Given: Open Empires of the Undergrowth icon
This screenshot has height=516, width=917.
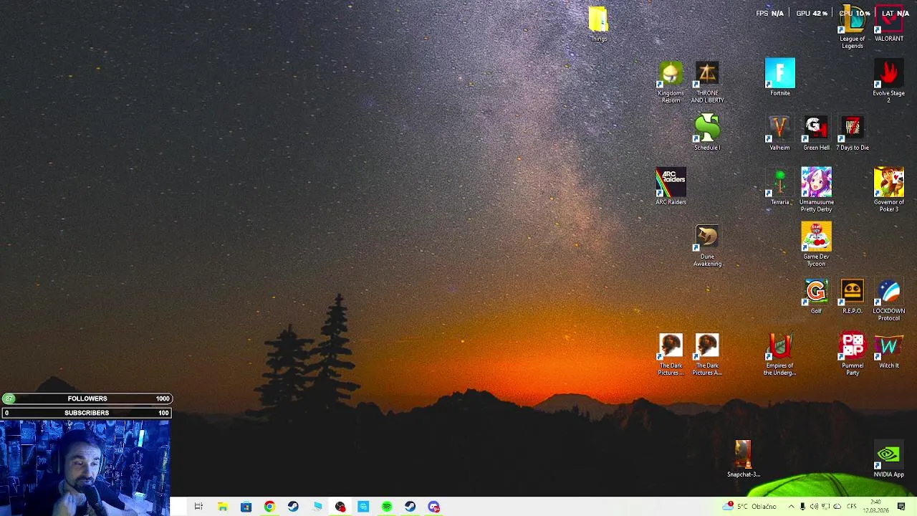Looking at the screenshot, I should pos(779,354).
